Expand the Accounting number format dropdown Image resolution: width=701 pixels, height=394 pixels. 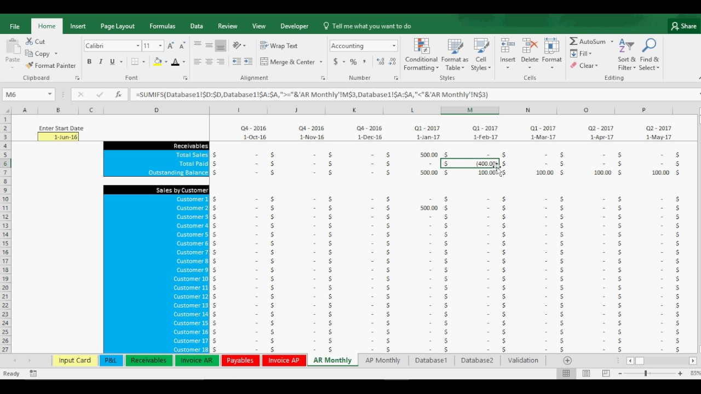point(393,46)
